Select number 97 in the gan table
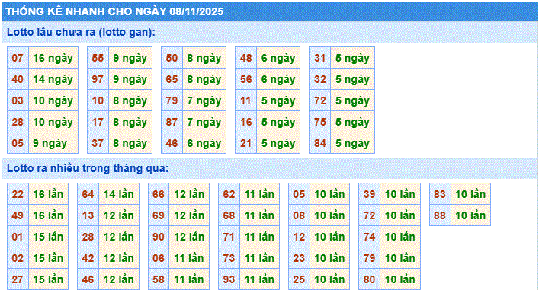 click(x=98, y=79)
